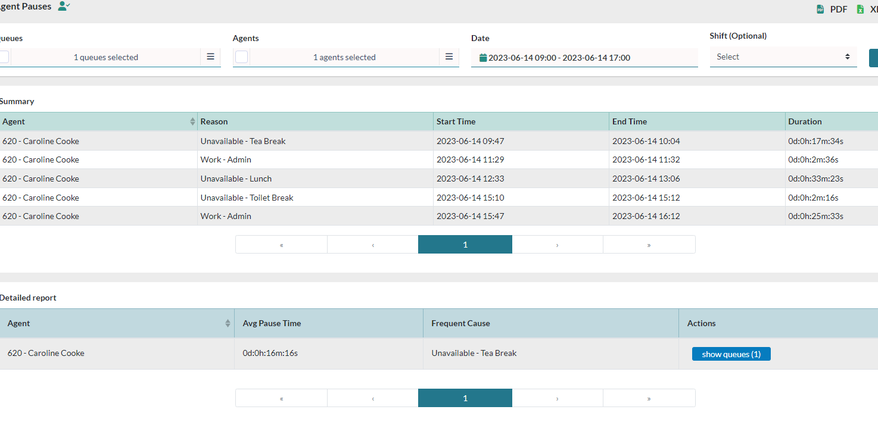
Task: Click duration 0d:0h:25m:33s
Action: (816, 216)
